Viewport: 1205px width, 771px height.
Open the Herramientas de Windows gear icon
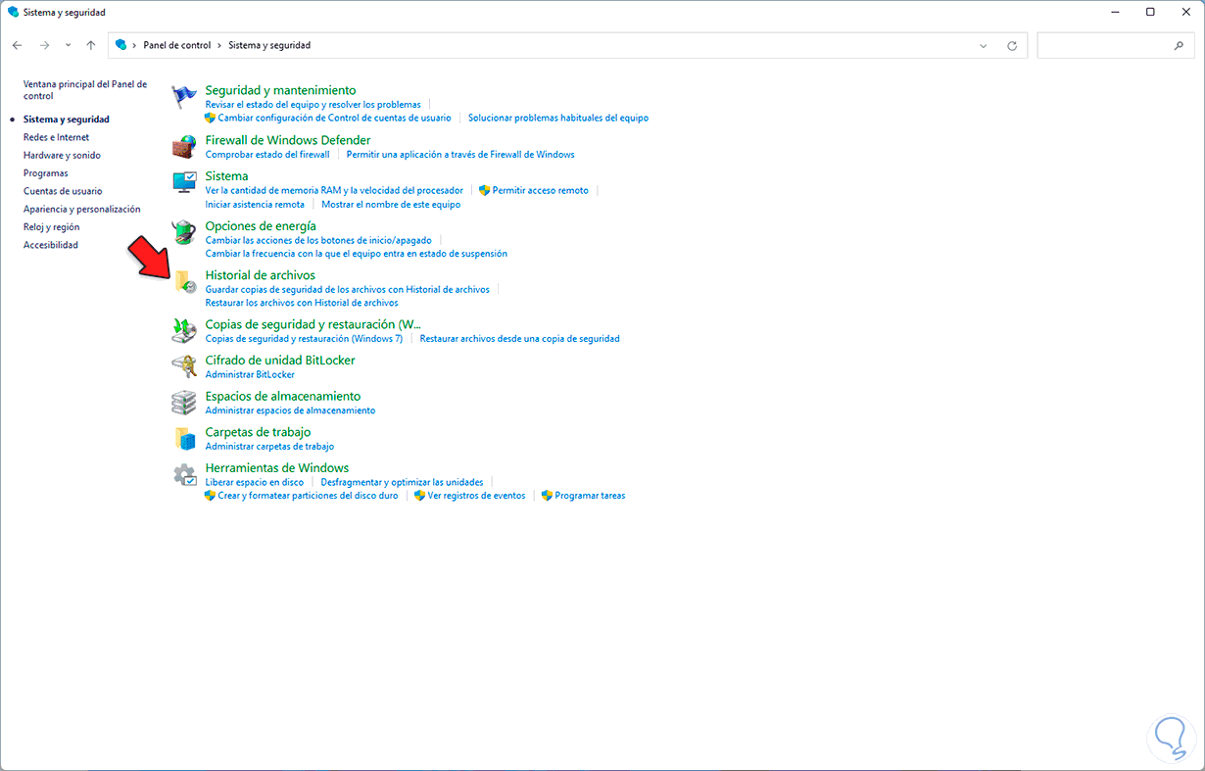[184, 475]
